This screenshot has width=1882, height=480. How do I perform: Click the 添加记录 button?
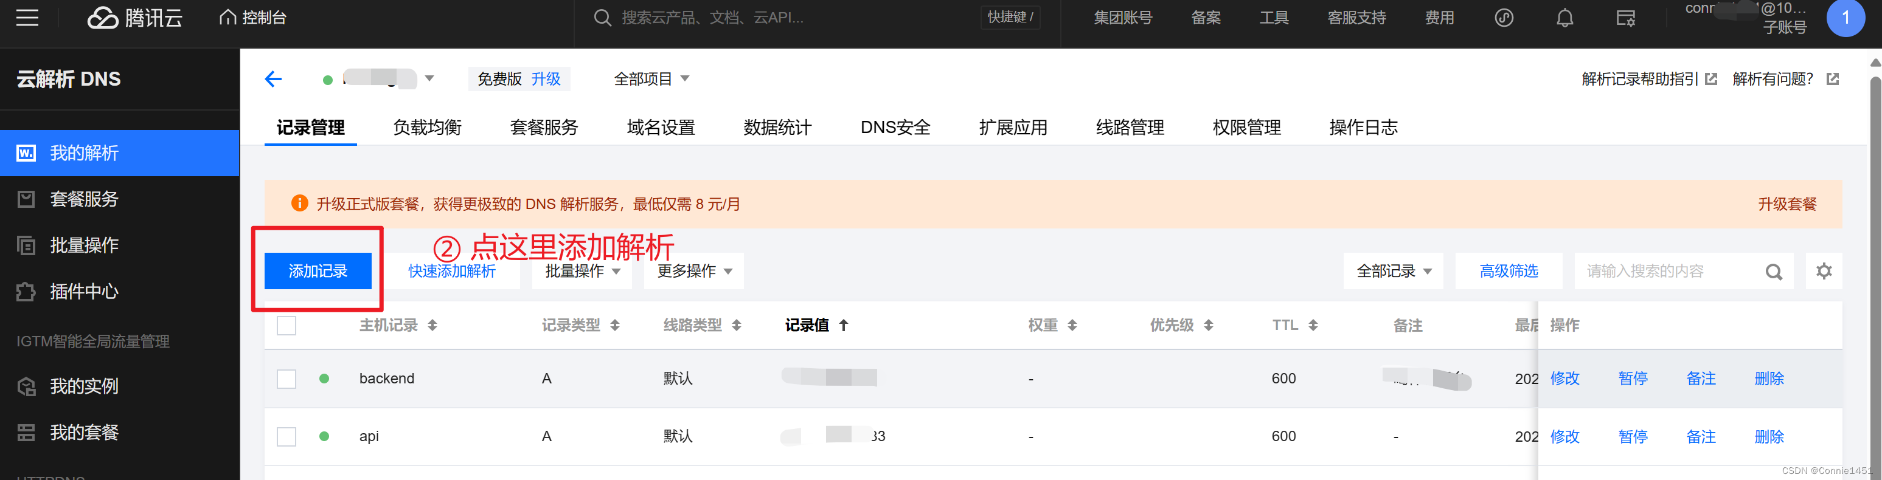[x=318, y=272]
